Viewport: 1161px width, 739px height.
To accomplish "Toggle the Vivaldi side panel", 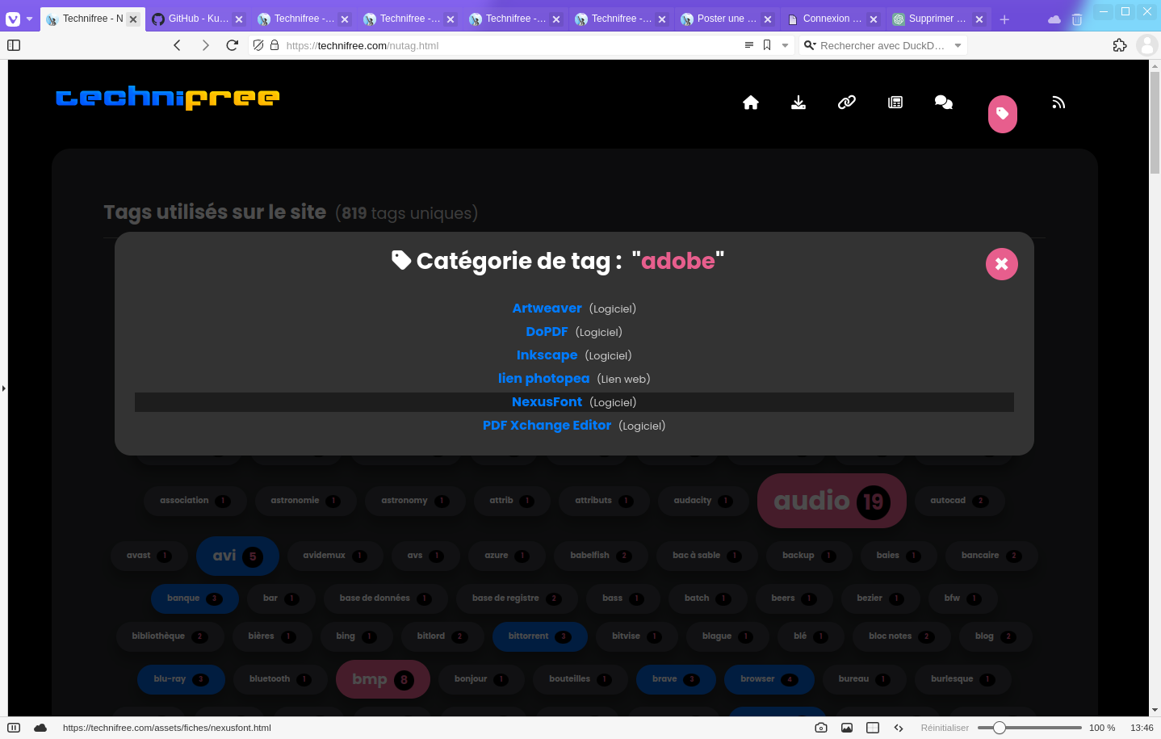I will 14,45.
